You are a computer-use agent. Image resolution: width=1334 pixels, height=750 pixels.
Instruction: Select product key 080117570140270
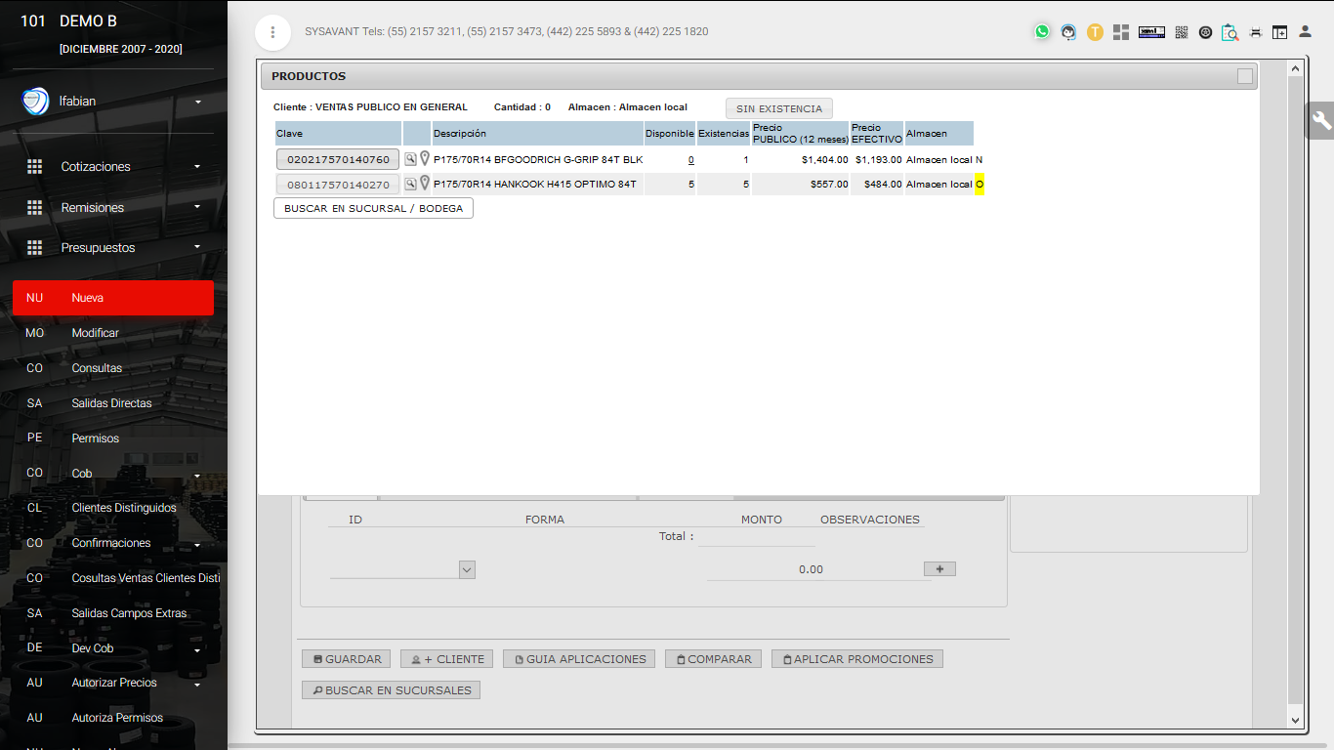[338, 185]
